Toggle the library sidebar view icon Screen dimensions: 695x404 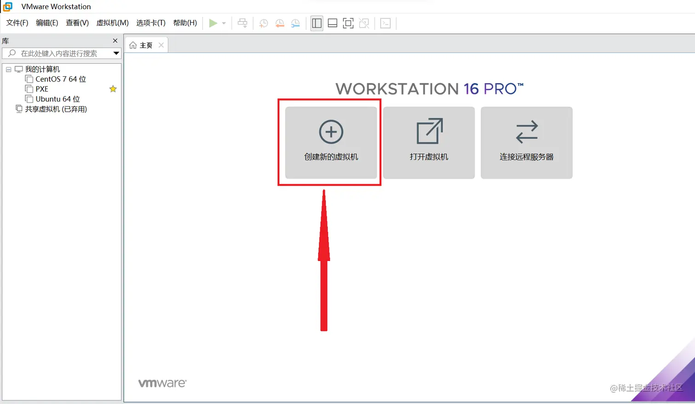tap(317, 23)
